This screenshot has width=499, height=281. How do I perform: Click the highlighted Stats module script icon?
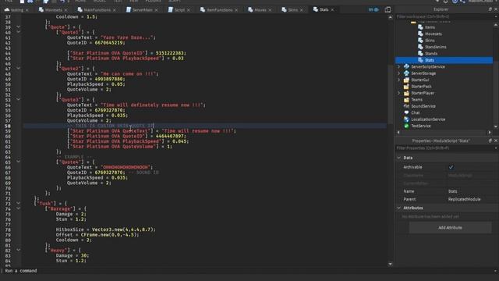pyautogui.click(x=420, y=60)
